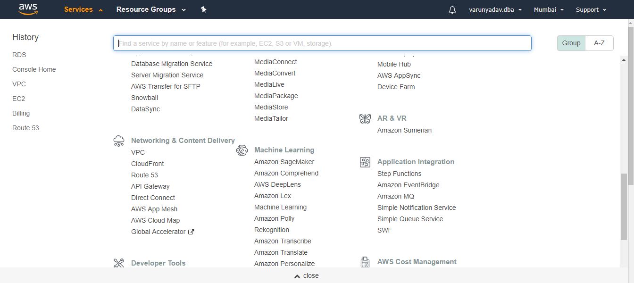Open Global Accelerator link
This screenshot has height=283, width=634.
click(x=158, y=232)
